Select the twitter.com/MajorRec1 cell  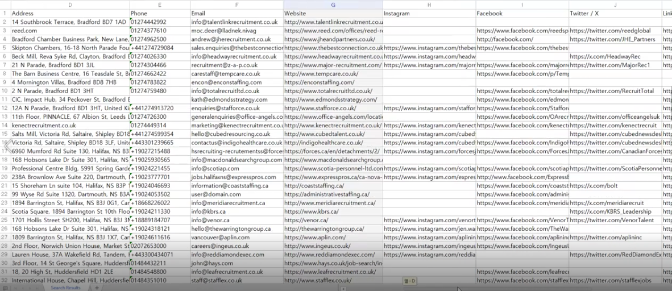pos(615,65)
